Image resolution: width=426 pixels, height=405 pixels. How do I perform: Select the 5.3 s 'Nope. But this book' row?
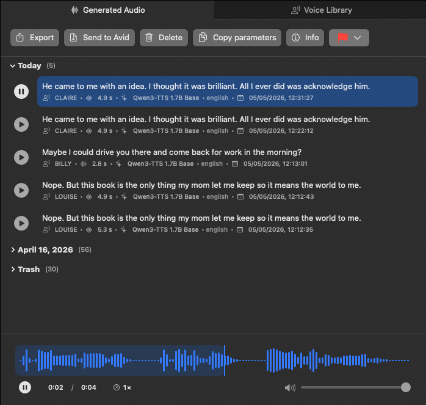(228, 223)
